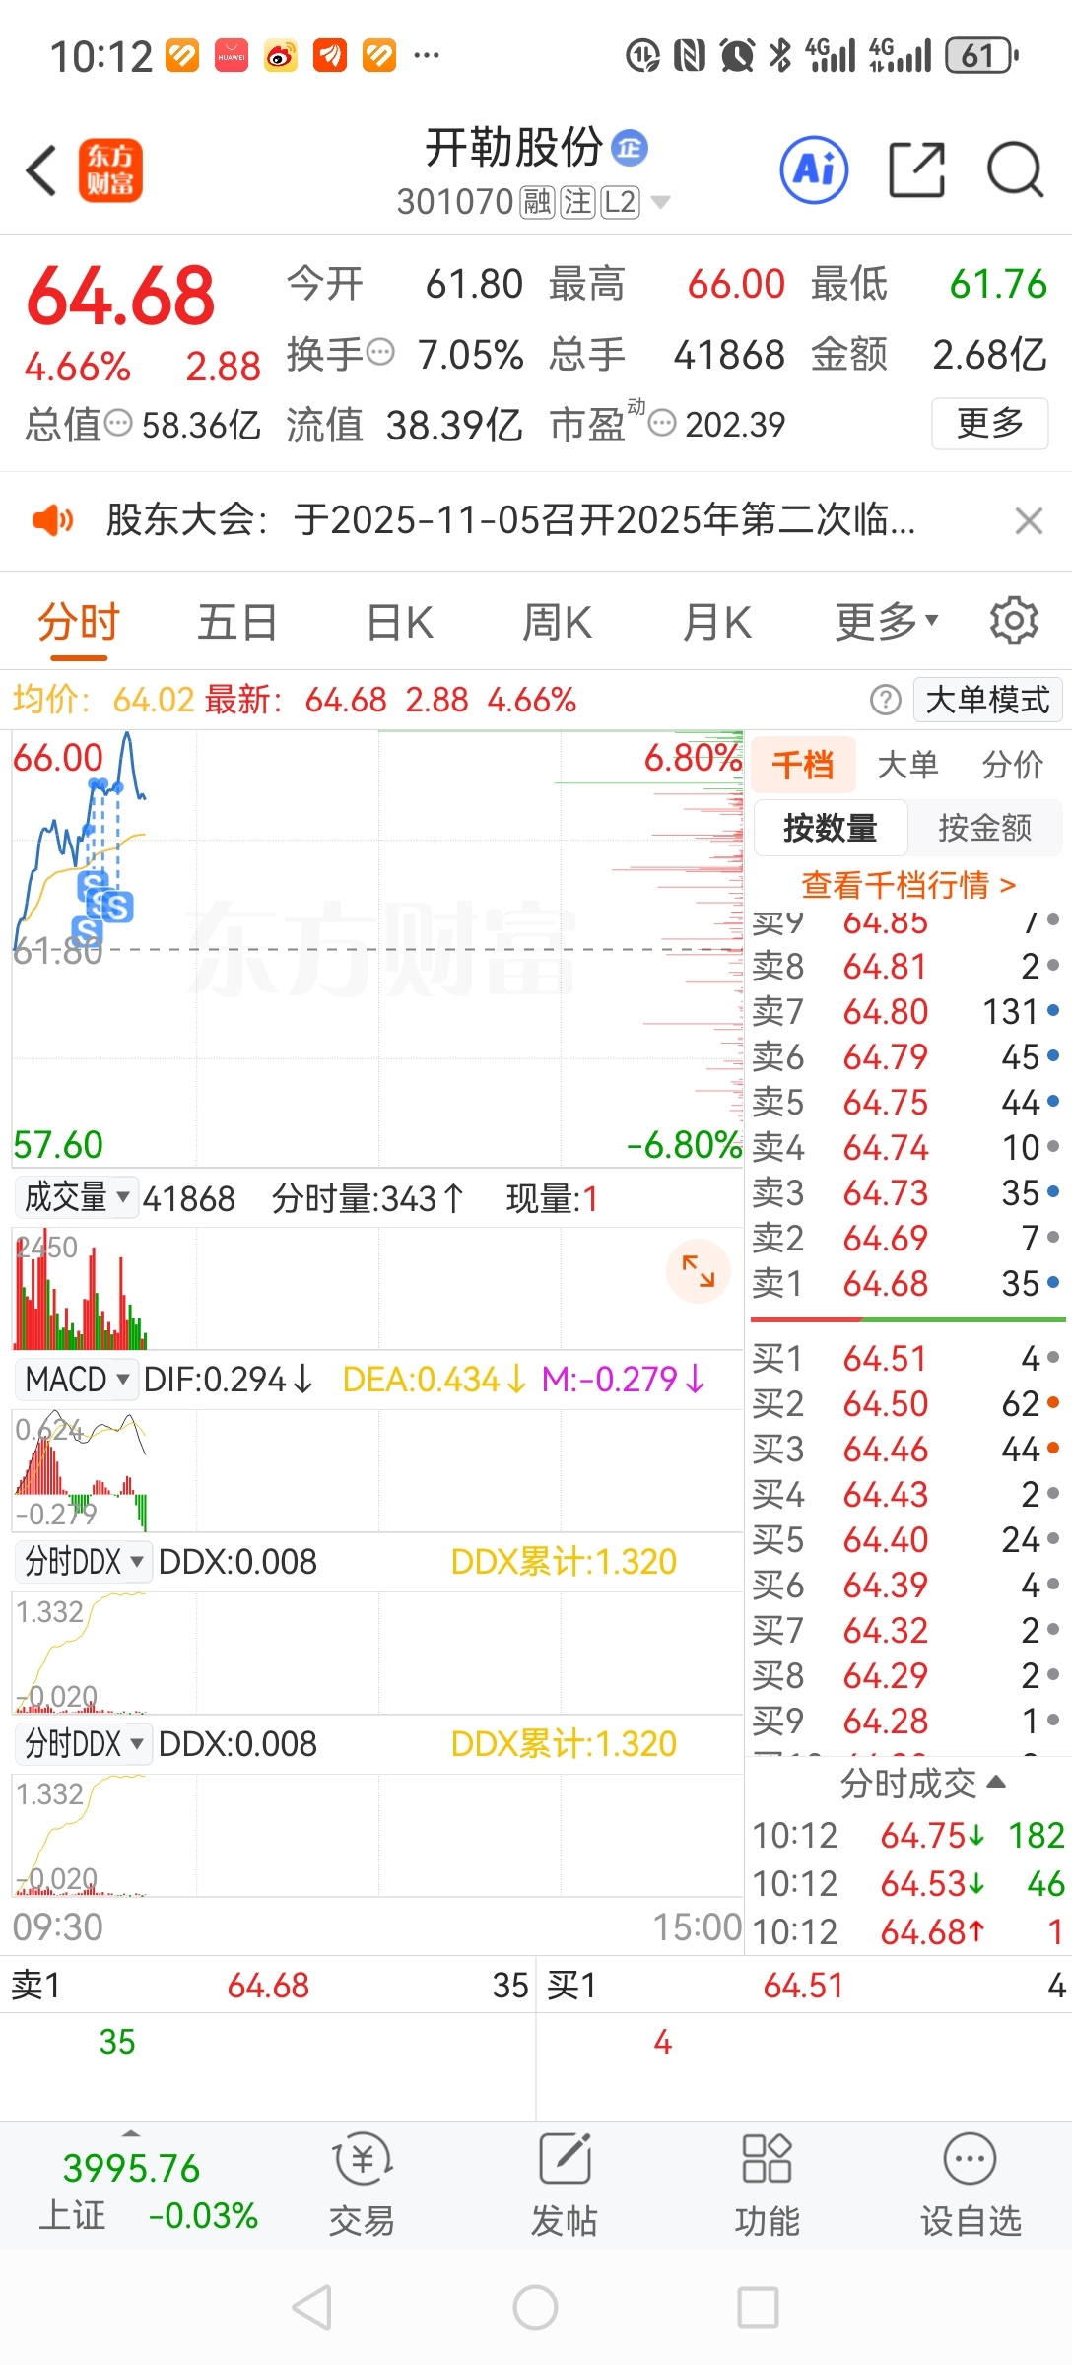
Task: Tap the share export icon
Action: pos(917,169)
